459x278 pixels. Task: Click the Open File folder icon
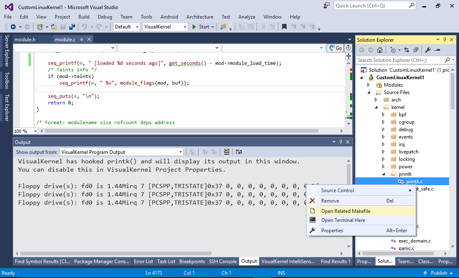[54, 27]
